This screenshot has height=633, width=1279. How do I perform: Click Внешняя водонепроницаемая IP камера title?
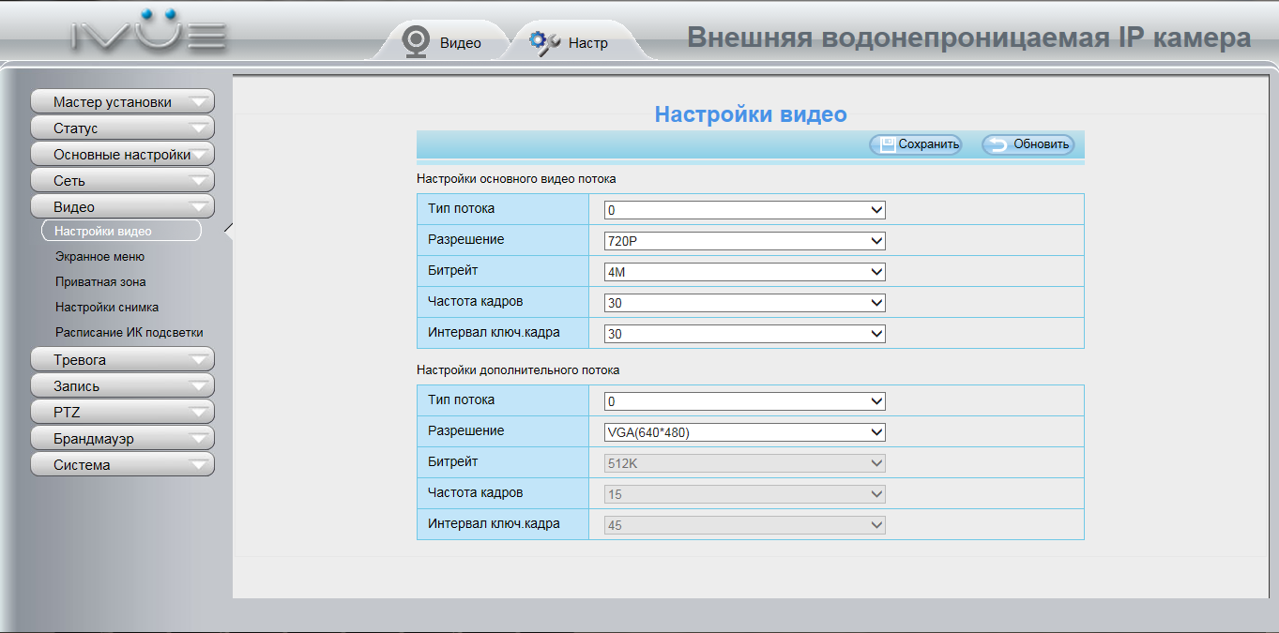969,38
